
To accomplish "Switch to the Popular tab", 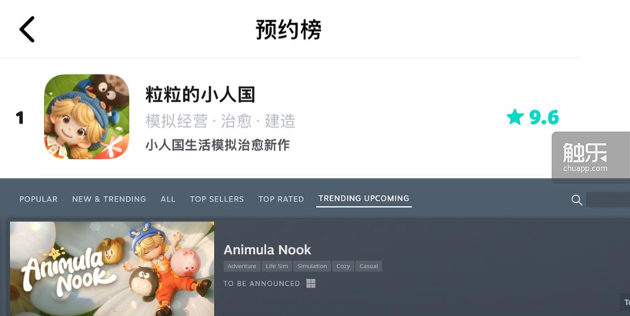I will point(38,199).
